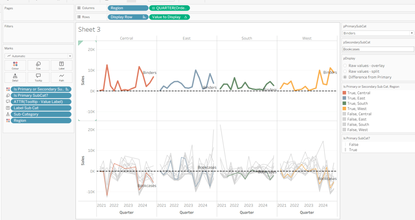
Task: Click the pSecondarySubCat Bookcases text field
Action: [x=378, y=49]
